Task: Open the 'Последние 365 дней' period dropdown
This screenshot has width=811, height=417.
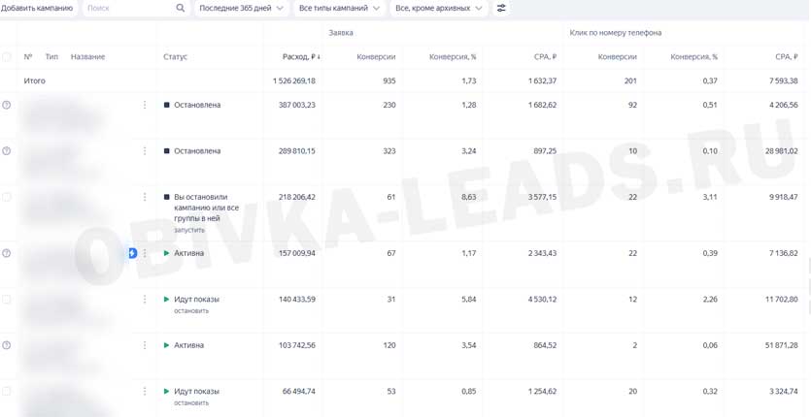Action: [241, 9]
